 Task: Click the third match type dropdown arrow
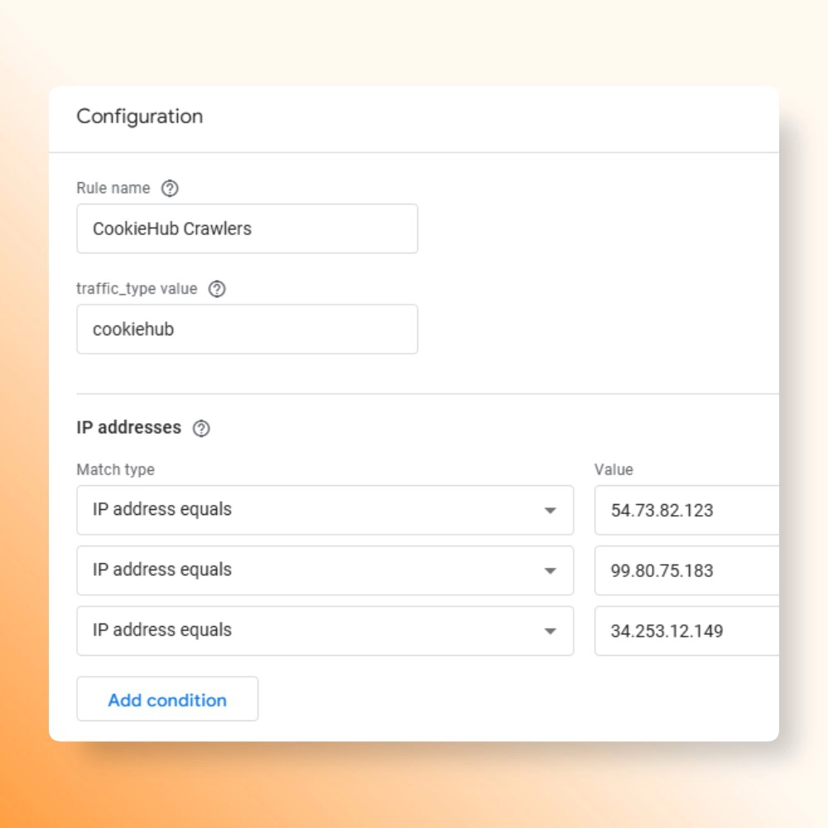(550, 631)
